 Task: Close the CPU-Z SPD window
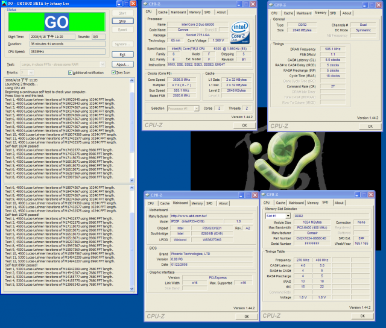371,195
